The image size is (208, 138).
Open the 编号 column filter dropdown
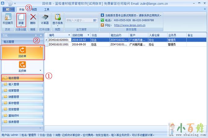pos(69,35)
